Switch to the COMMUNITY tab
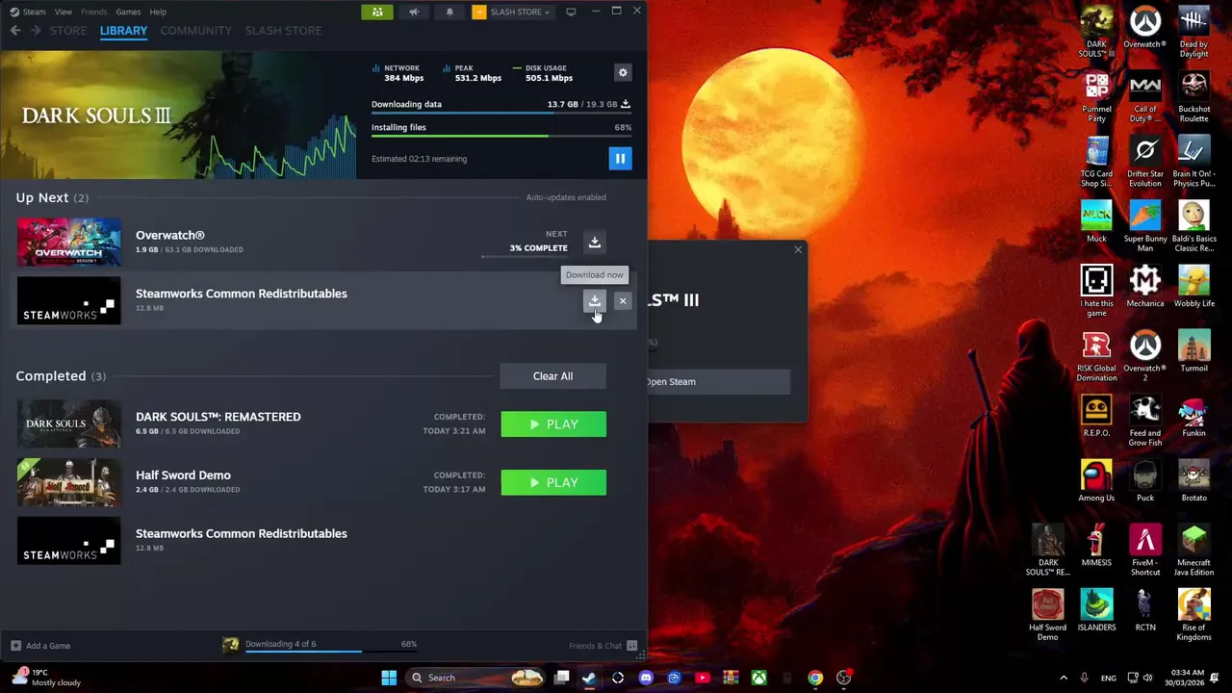The height and width of the screenshot is (693, 1232). pyautogui.click(x=196, y=31)
